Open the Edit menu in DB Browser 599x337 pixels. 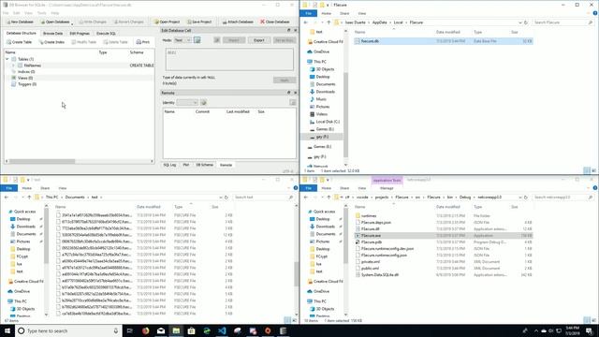coord(17,13)
